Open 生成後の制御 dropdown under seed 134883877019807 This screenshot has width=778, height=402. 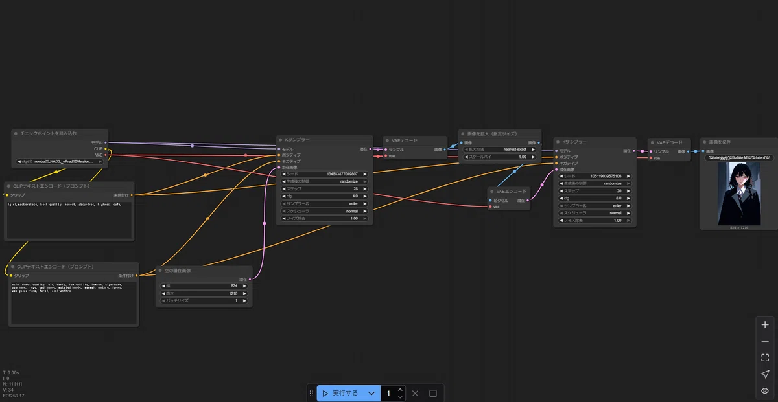click(324, 181)
